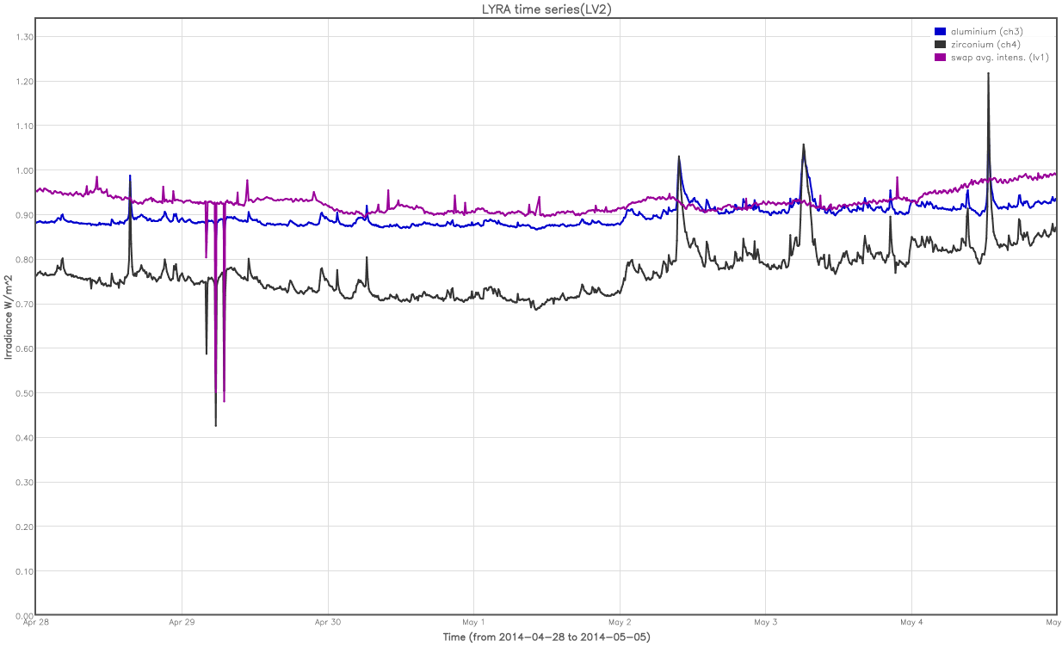Select the 'aluminium (ch3)' legend label
Image resolution: width=1062 pixels, height=647 pixels.
tap(986, 32)
